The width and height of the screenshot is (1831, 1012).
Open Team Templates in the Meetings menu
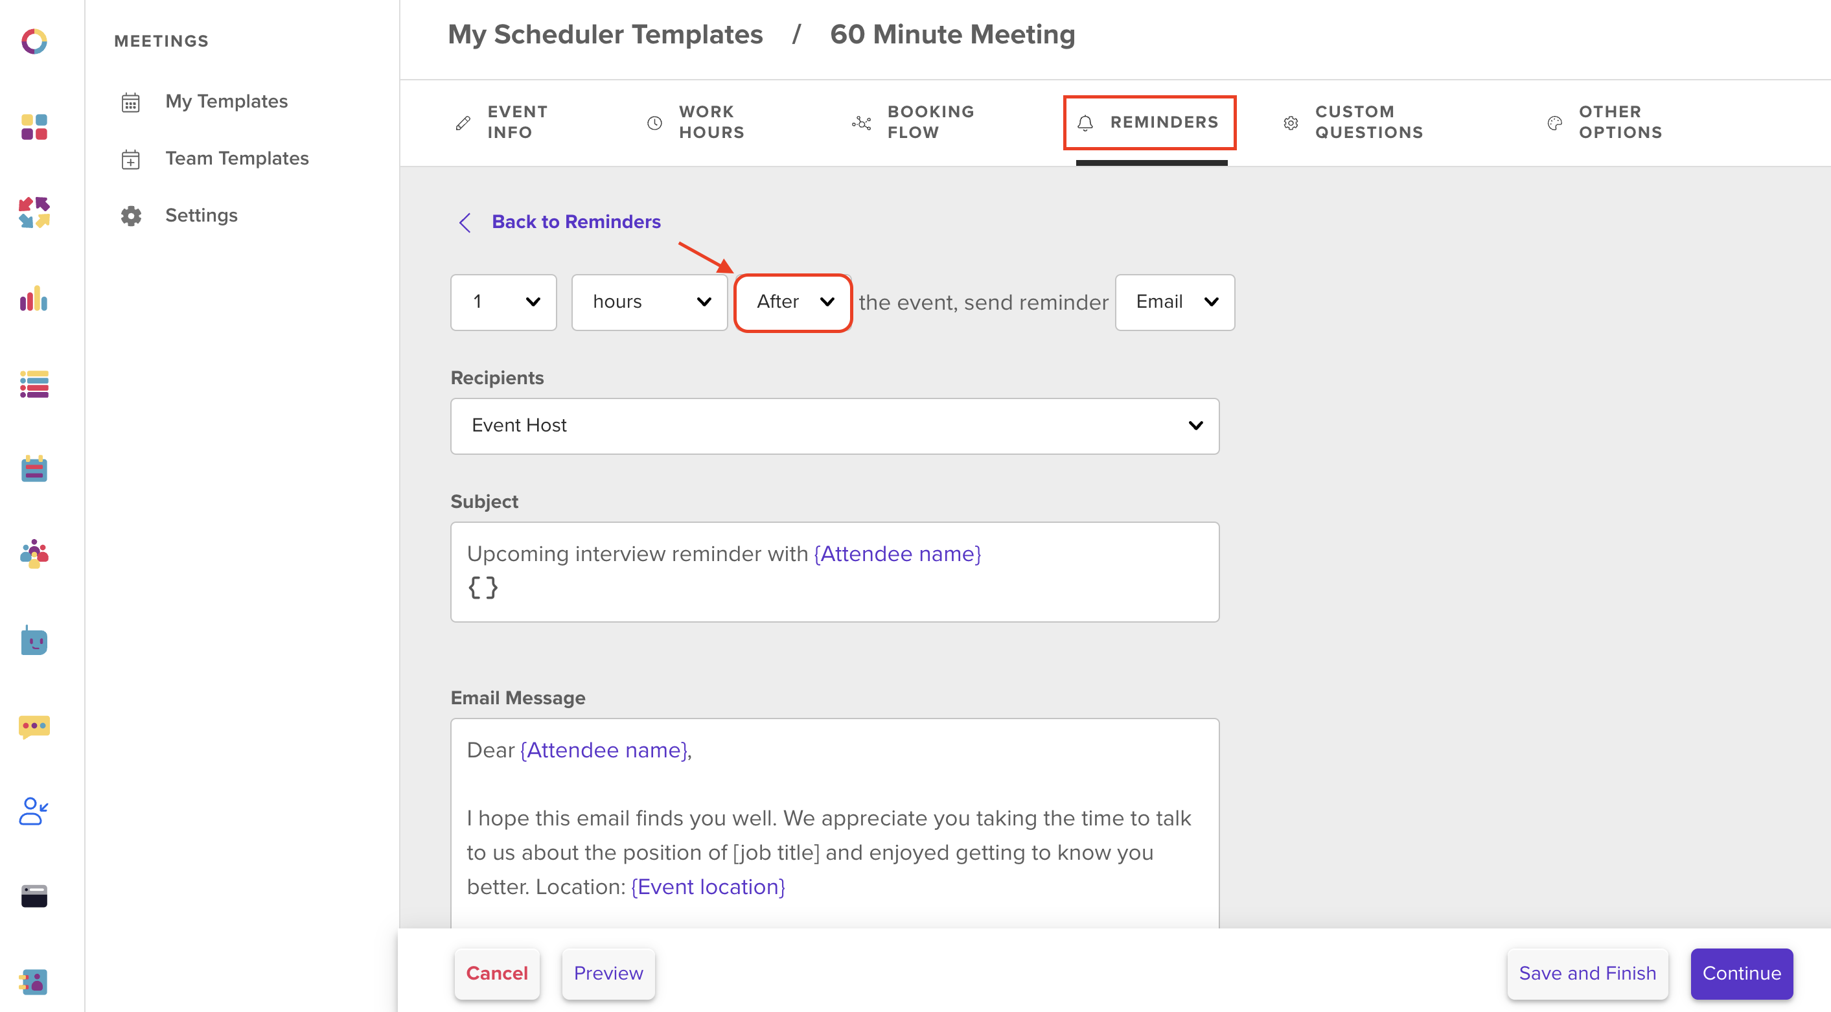point(236,159)
